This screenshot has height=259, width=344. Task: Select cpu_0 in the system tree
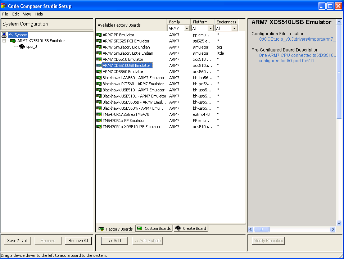click(x=32, y=46)
